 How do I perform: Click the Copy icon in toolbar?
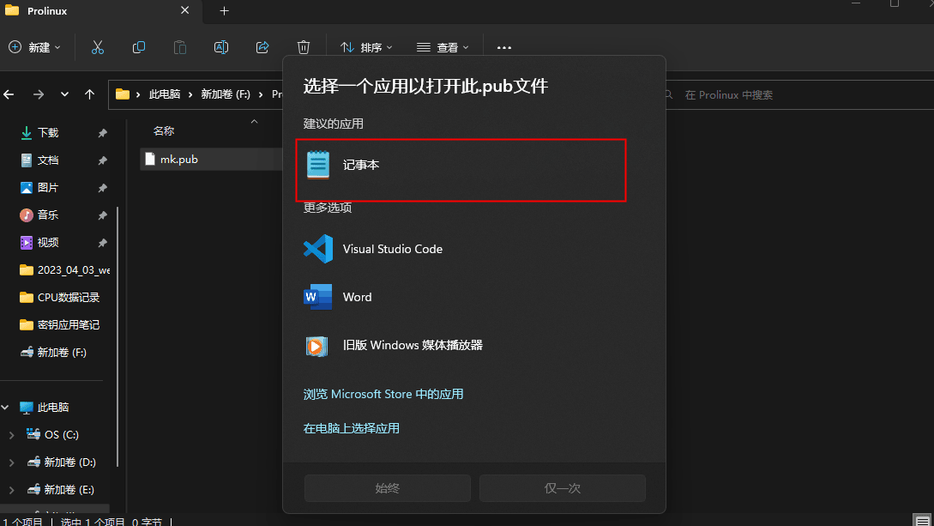139,48
